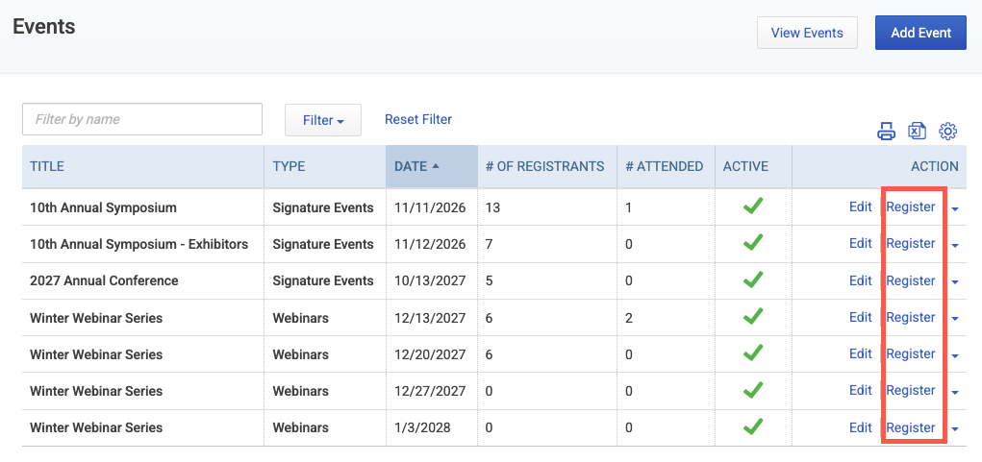Click the Filter by name field
This screenshot has width=982, height=462.
142,119
